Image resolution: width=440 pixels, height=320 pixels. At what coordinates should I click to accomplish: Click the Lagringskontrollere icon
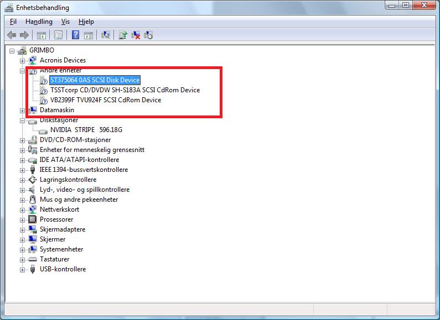(33, 180)
